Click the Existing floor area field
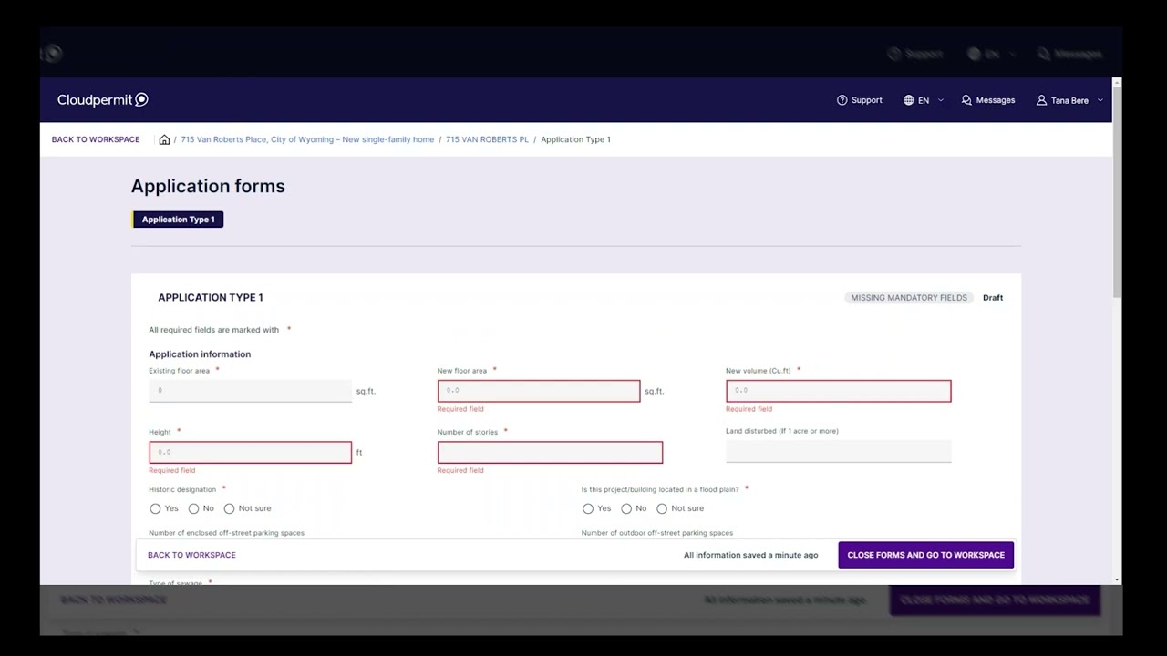1167x656 pixels. tap(250, 391)
